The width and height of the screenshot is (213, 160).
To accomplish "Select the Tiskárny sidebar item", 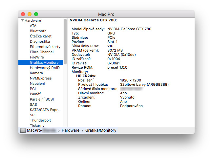I will [x=37, y=125].
